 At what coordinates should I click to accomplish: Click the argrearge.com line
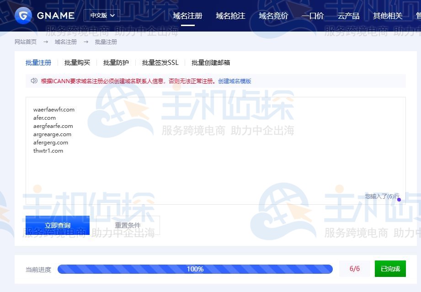pos(53,134)
